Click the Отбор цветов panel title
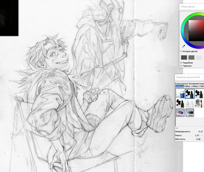 tap(187, 7)
